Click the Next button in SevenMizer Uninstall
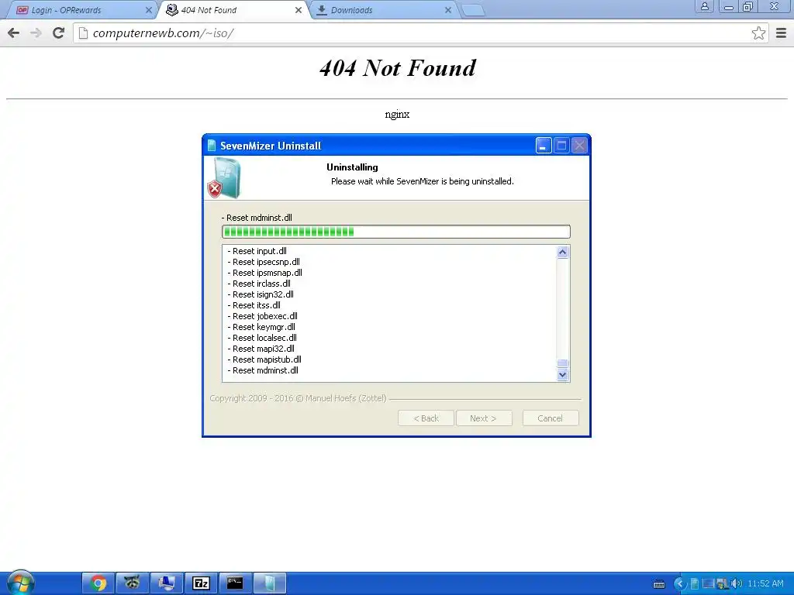794x595 pixels. pyautogui.click(x=484, y=418)
